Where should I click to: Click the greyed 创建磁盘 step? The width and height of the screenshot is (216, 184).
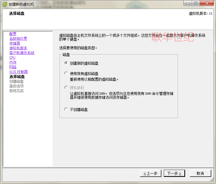(x=16, y=81)
